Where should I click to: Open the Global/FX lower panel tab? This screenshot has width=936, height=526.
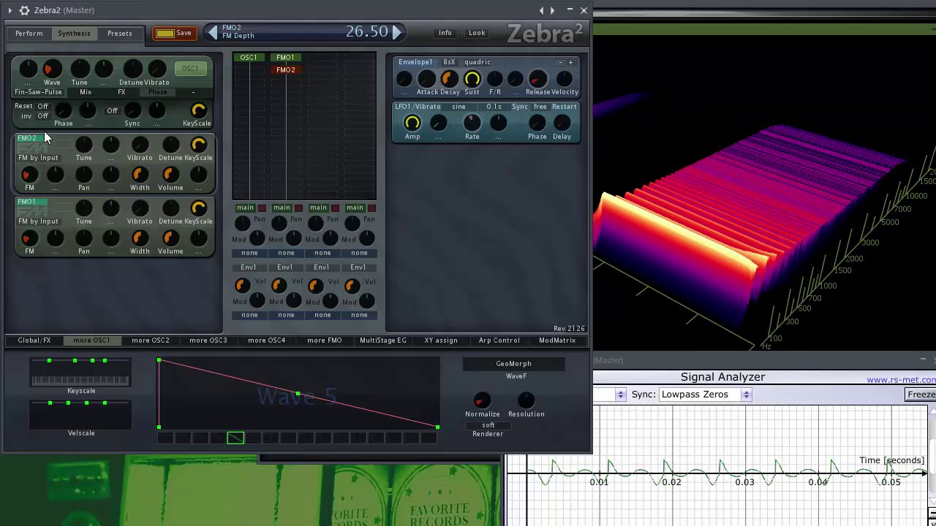pyautogui.click(x=34, y=340)
